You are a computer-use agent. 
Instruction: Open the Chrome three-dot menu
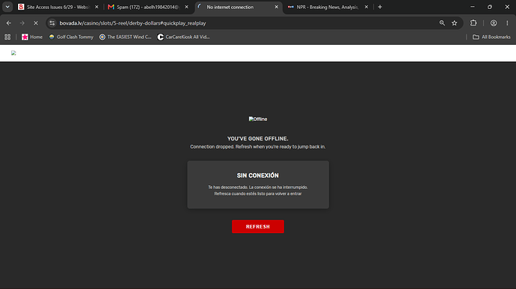click(507, 23)
